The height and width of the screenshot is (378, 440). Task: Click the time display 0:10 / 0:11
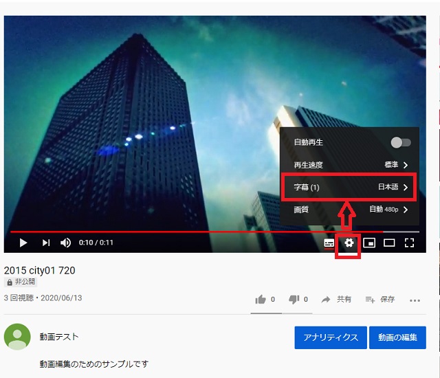[x=96, y=243]
